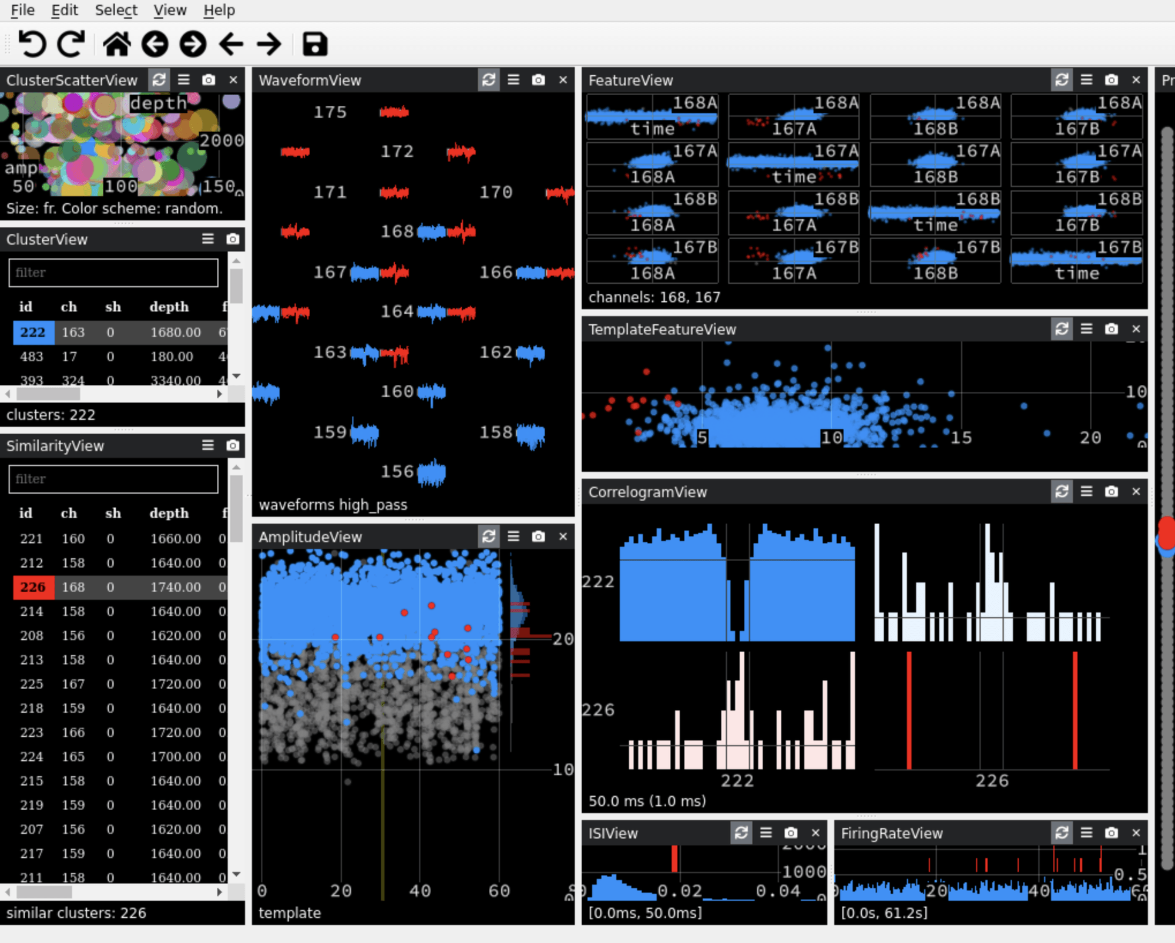1175x943 pixels.
Task: Click the undo icon in the toolbar
Action: (32, 44)
